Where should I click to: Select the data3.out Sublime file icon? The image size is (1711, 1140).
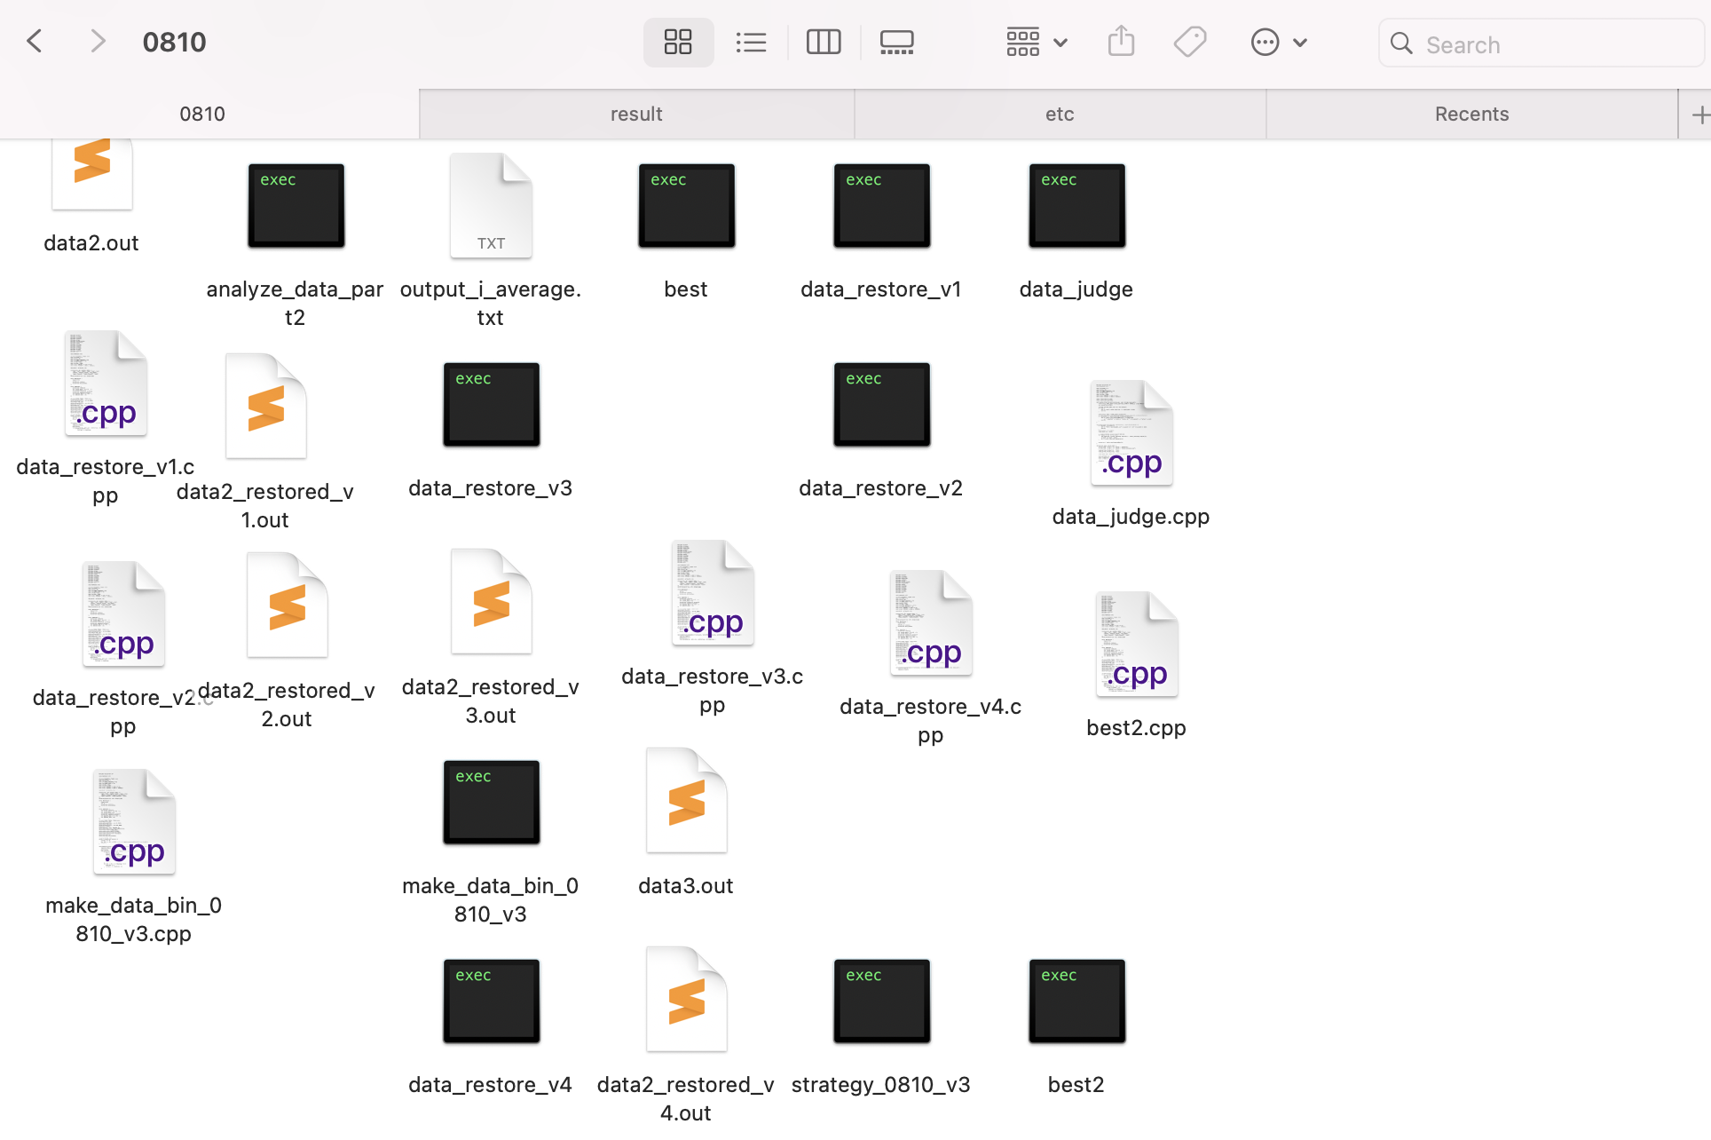click(x=686, y=802)
